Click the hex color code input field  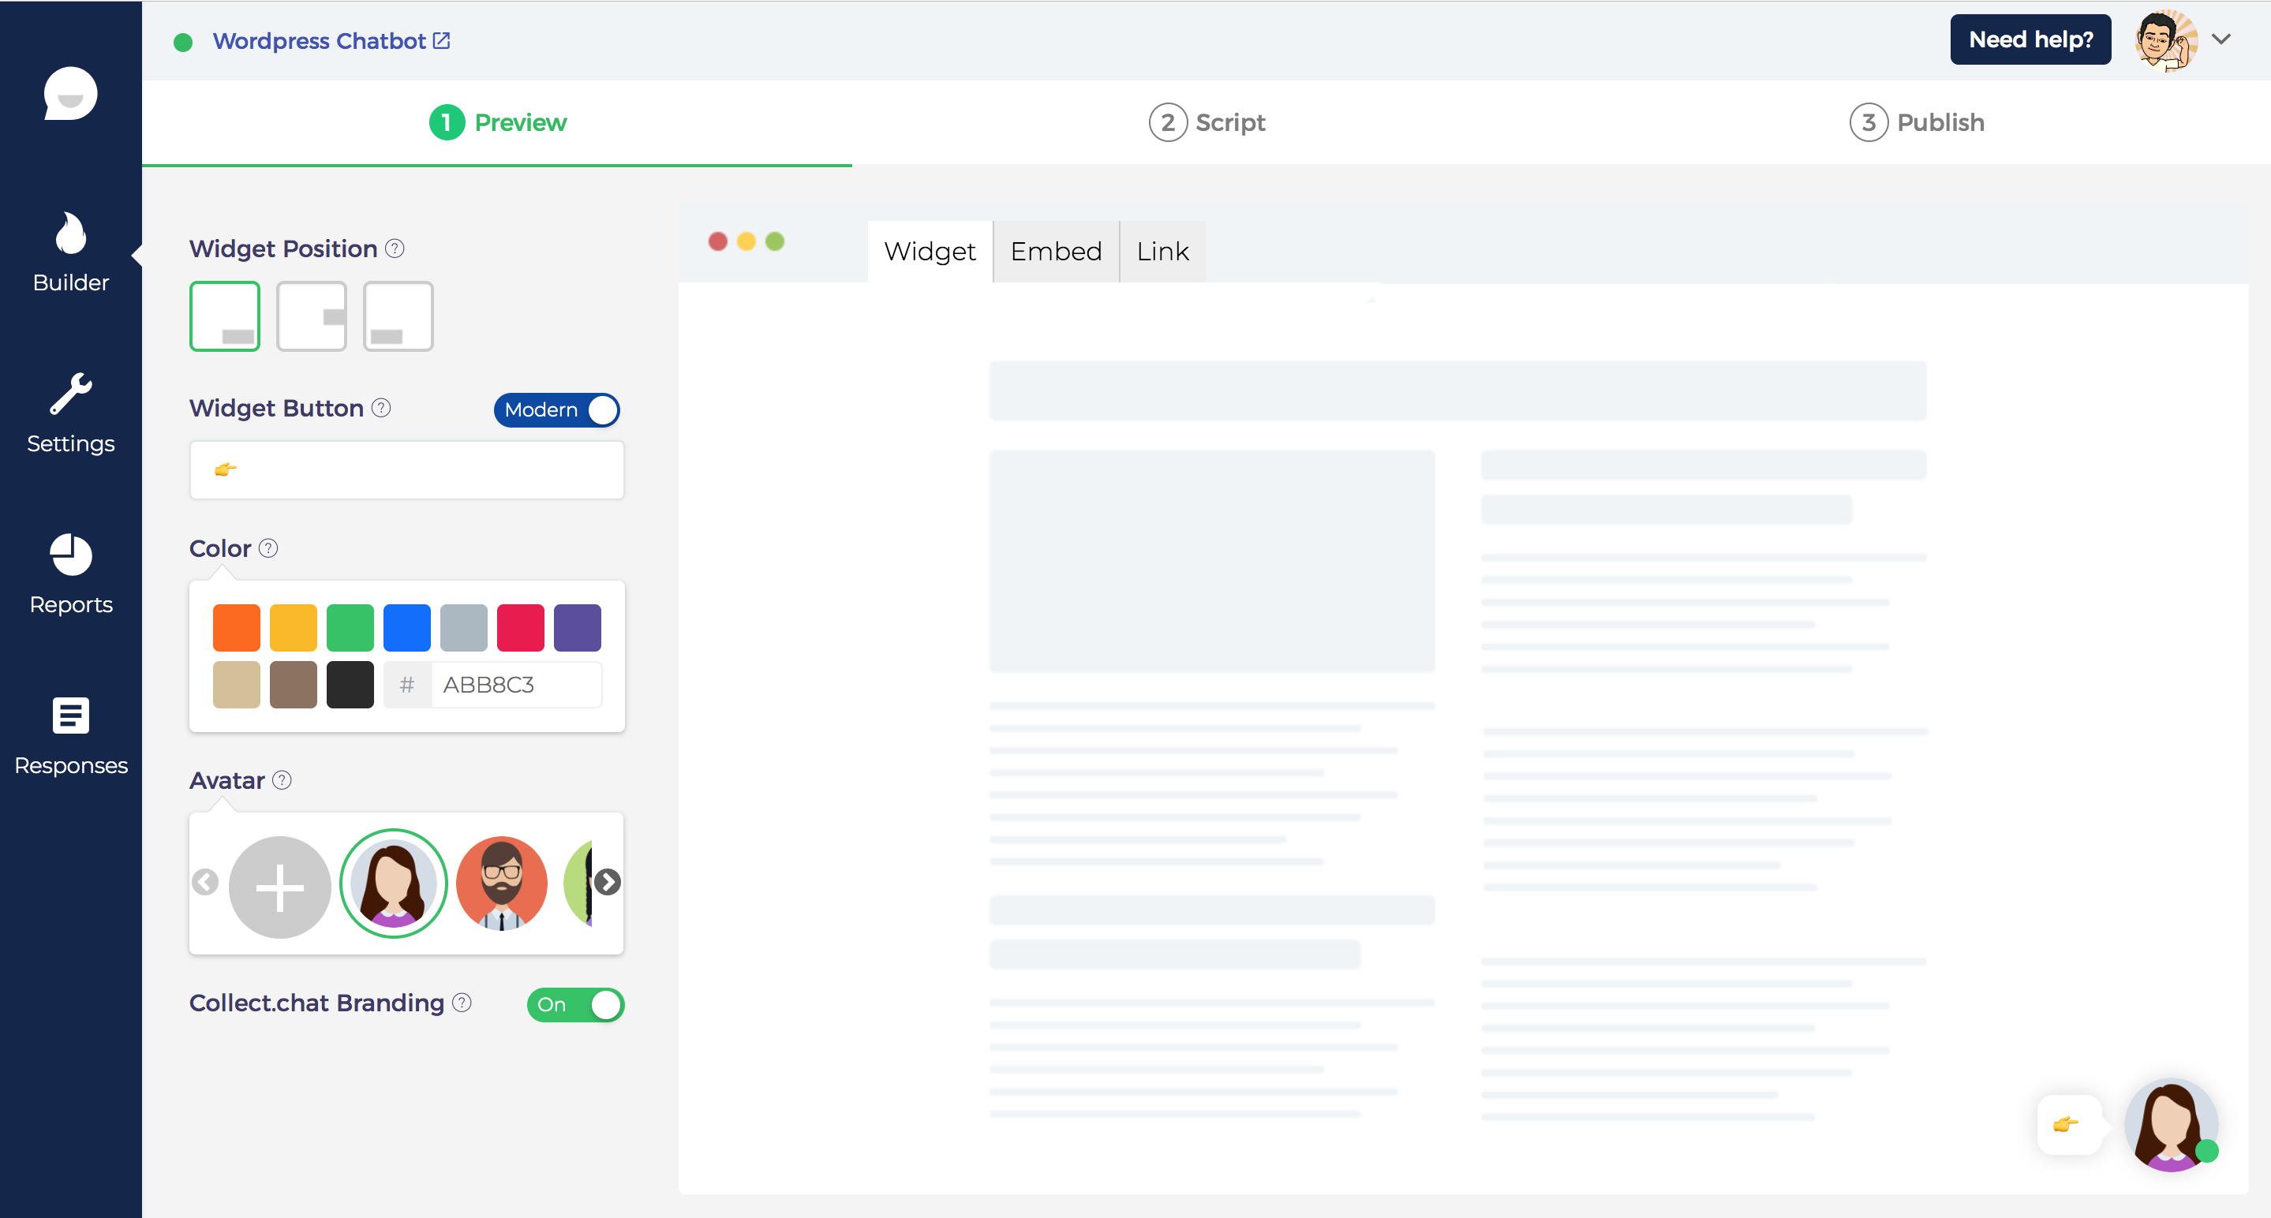pyautogui.click(x=518, y=685)
